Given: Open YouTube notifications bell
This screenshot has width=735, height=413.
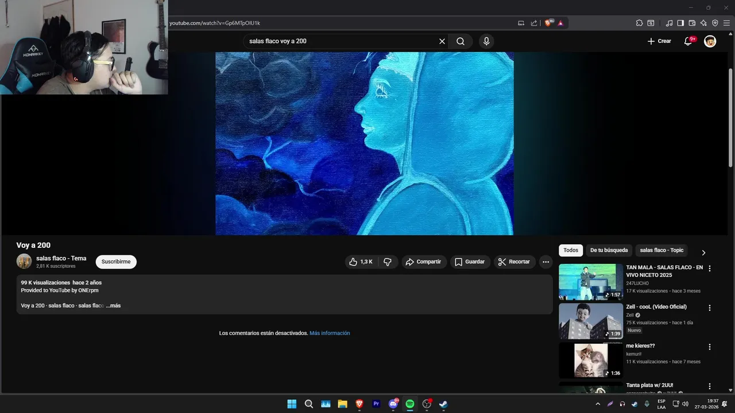Looking at the screenshot, I should pyautogui.click(x=688, y=41).
